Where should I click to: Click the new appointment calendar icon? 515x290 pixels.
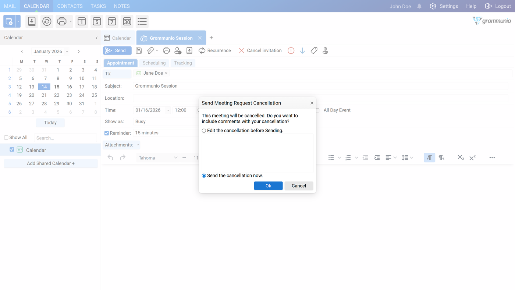coord(9,21)
